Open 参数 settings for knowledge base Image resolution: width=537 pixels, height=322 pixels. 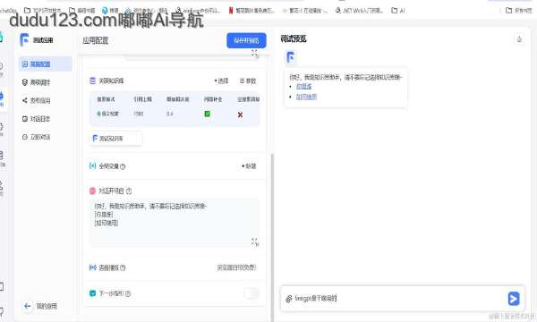tap(248, 80)
